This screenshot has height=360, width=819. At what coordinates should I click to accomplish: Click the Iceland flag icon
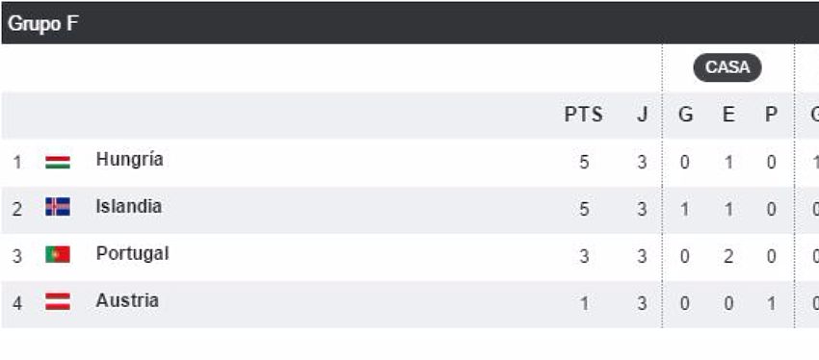coord(58,207)
